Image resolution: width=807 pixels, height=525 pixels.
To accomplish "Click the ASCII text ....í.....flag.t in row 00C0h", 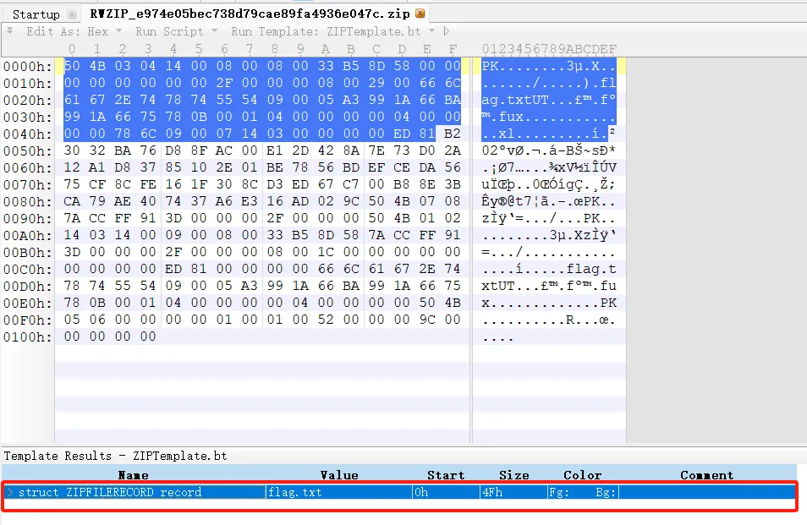I will pos(549,269).
